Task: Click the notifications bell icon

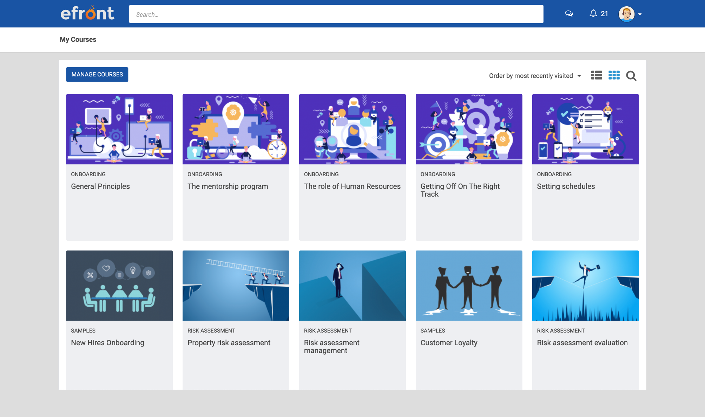Action: tap(593, 14)
